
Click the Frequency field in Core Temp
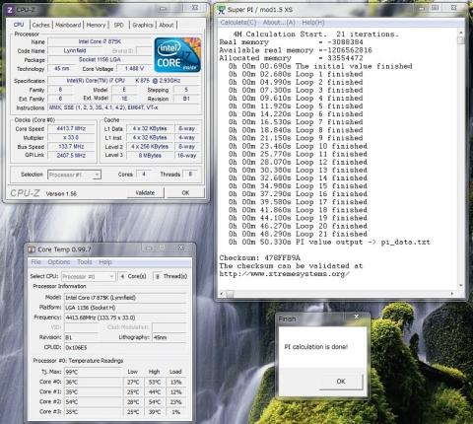click(125, 318)
